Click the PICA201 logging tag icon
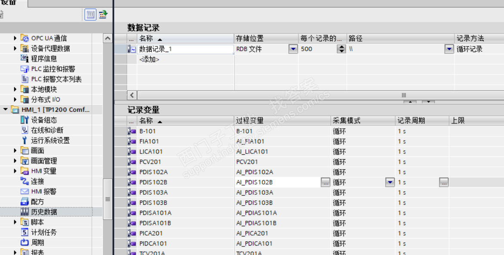 click(131, 233)
